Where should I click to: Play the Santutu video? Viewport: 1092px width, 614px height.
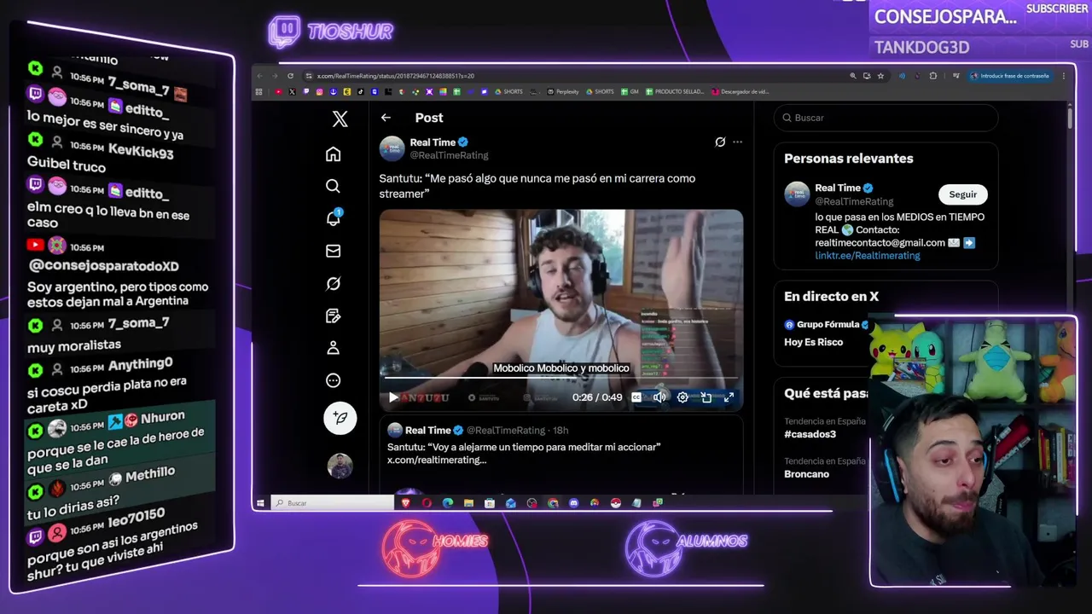[393, 397]
